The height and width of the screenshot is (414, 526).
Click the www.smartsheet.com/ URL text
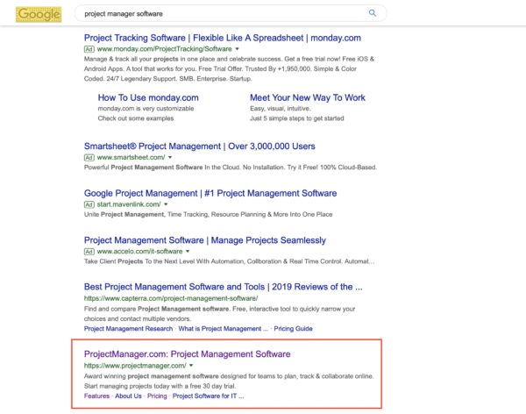pos(131,158)
